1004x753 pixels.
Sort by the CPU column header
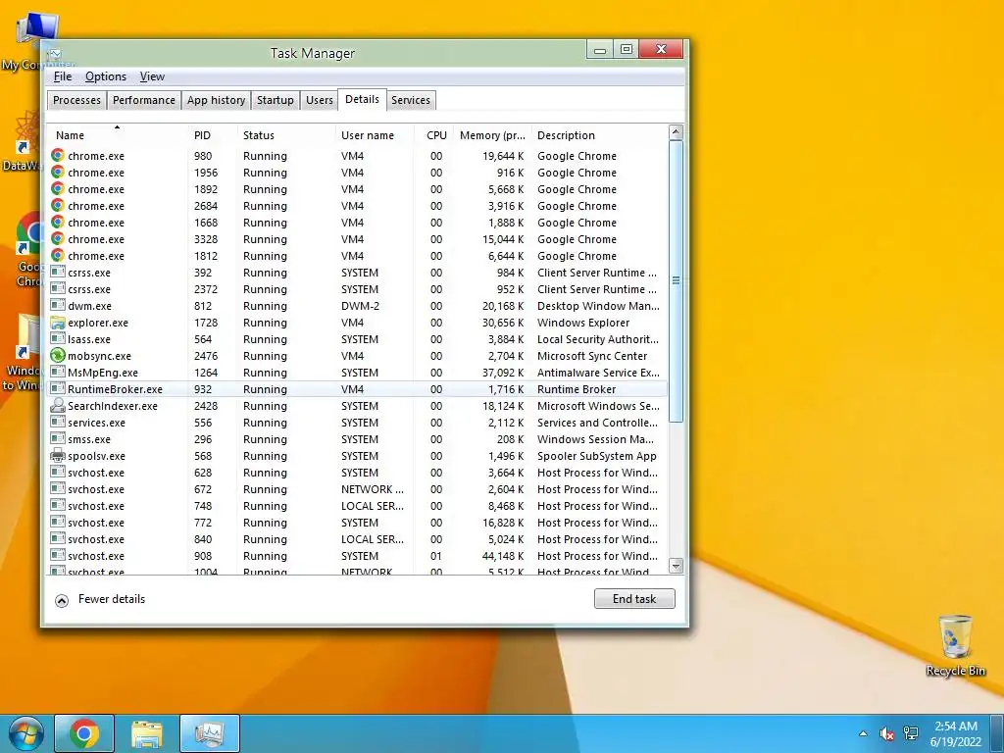point(433,135)
